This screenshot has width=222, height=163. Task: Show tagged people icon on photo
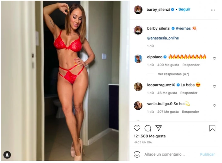point(7,155)
